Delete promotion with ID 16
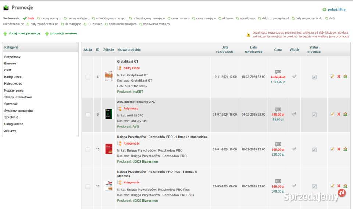This screenshot has height=209, width=353. pos(339,186)
